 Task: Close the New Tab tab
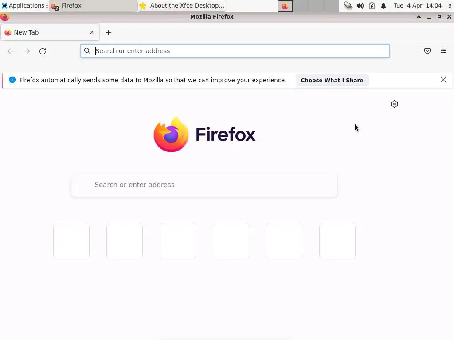(92, 32)
